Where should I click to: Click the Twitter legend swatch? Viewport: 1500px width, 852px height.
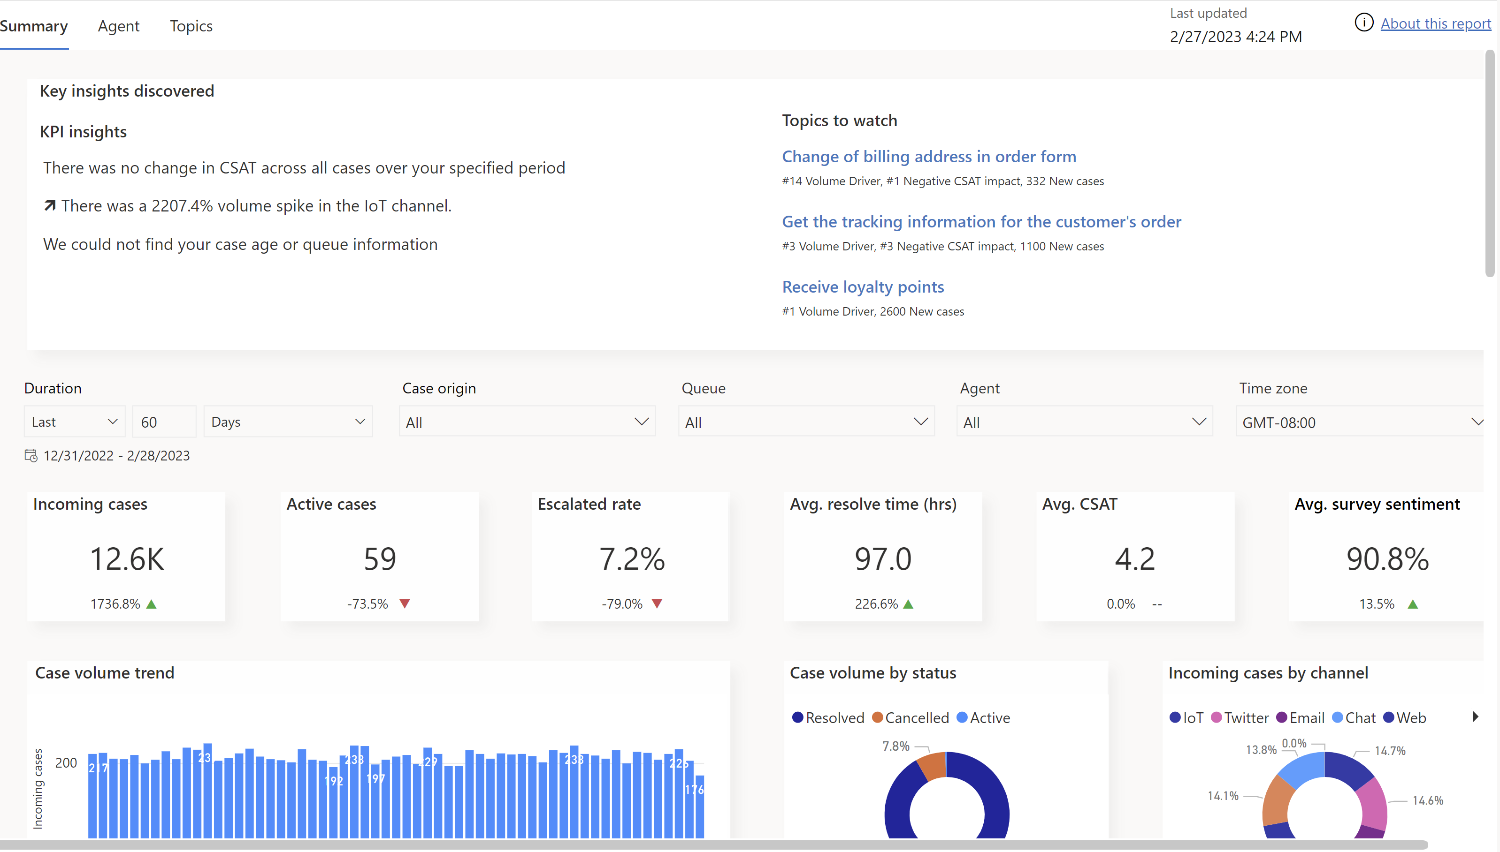[1216, 717]
